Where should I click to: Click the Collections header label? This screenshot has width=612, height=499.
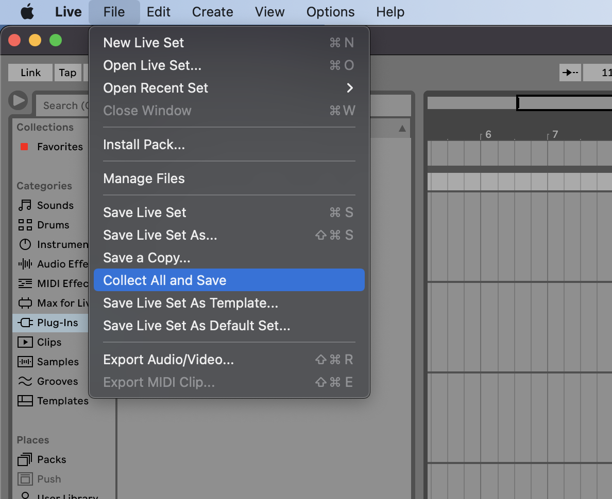tap(45, 127)
